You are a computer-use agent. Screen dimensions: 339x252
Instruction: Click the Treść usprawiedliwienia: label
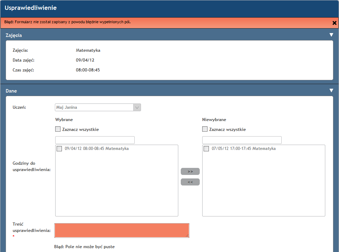click(32, 227)
